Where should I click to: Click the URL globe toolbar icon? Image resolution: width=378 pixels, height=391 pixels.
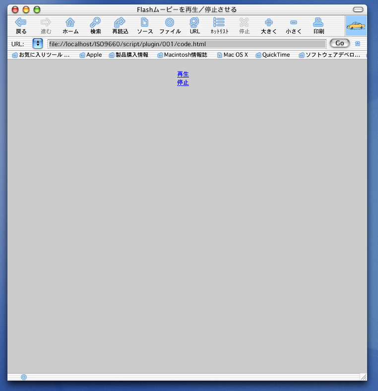point(194,22)
